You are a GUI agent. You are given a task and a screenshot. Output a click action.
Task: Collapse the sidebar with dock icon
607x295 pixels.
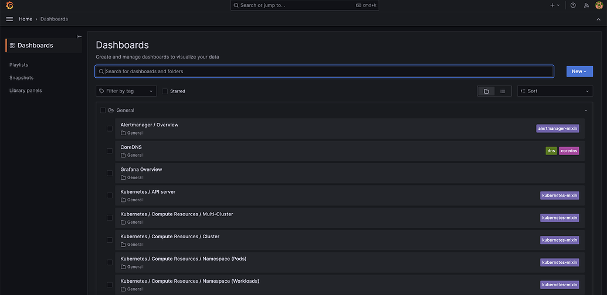[79, 36]
